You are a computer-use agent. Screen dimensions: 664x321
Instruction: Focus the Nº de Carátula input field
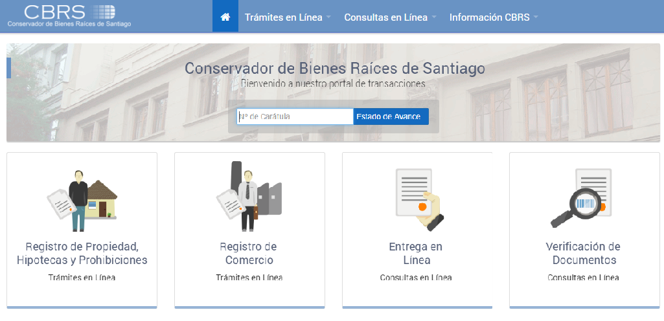[x=295, y=116]
